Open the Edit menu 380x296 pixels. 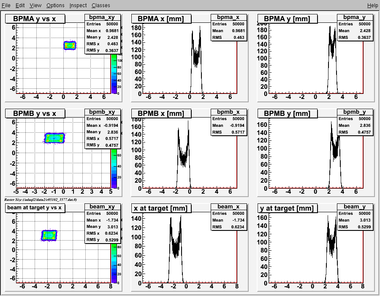(20, 5)
